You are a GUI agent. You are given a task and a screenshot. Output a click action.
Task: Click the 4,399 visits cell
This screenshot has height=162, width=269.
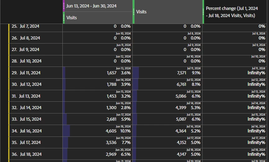pyautogui.click(x=167, y=107)
